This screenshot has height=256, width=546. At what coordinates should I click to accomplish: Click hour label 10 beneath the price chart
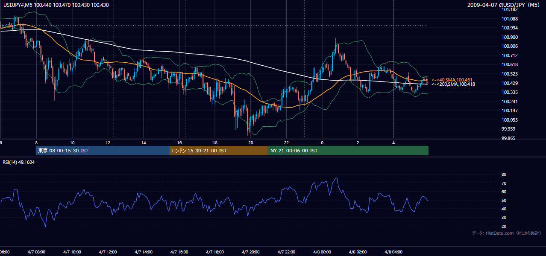coord(72,143)
